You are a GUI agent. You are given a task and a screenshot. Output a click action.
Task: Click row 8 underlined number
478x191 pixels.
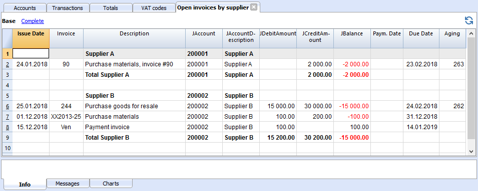click(8, 127)
